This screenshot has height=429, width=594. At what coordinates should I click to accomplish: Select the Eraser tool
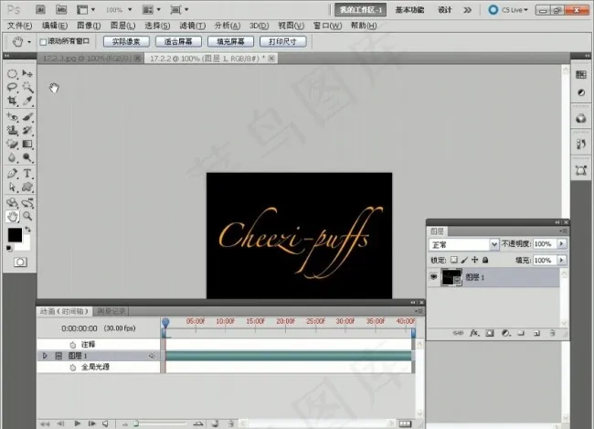(x=12, y=145)
